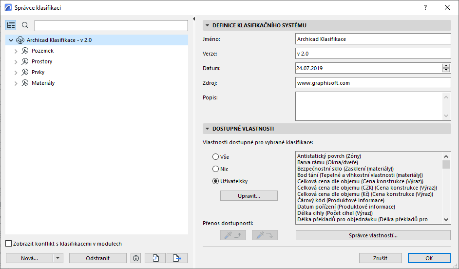Select Bod tání property row
This screenshot has width=459, height=269.
click(360, 175)
